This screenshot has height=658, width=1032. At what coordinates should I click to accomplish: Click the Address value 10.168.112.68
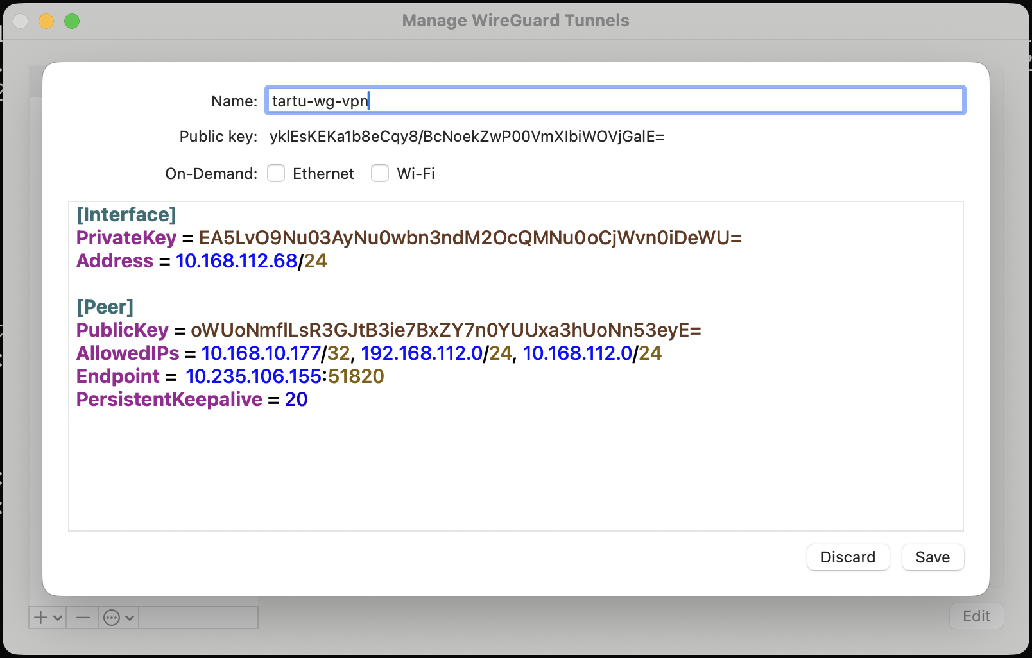(x=236, y=261)
